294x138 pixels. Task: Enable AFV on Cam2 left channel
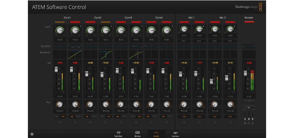[93, 116]
